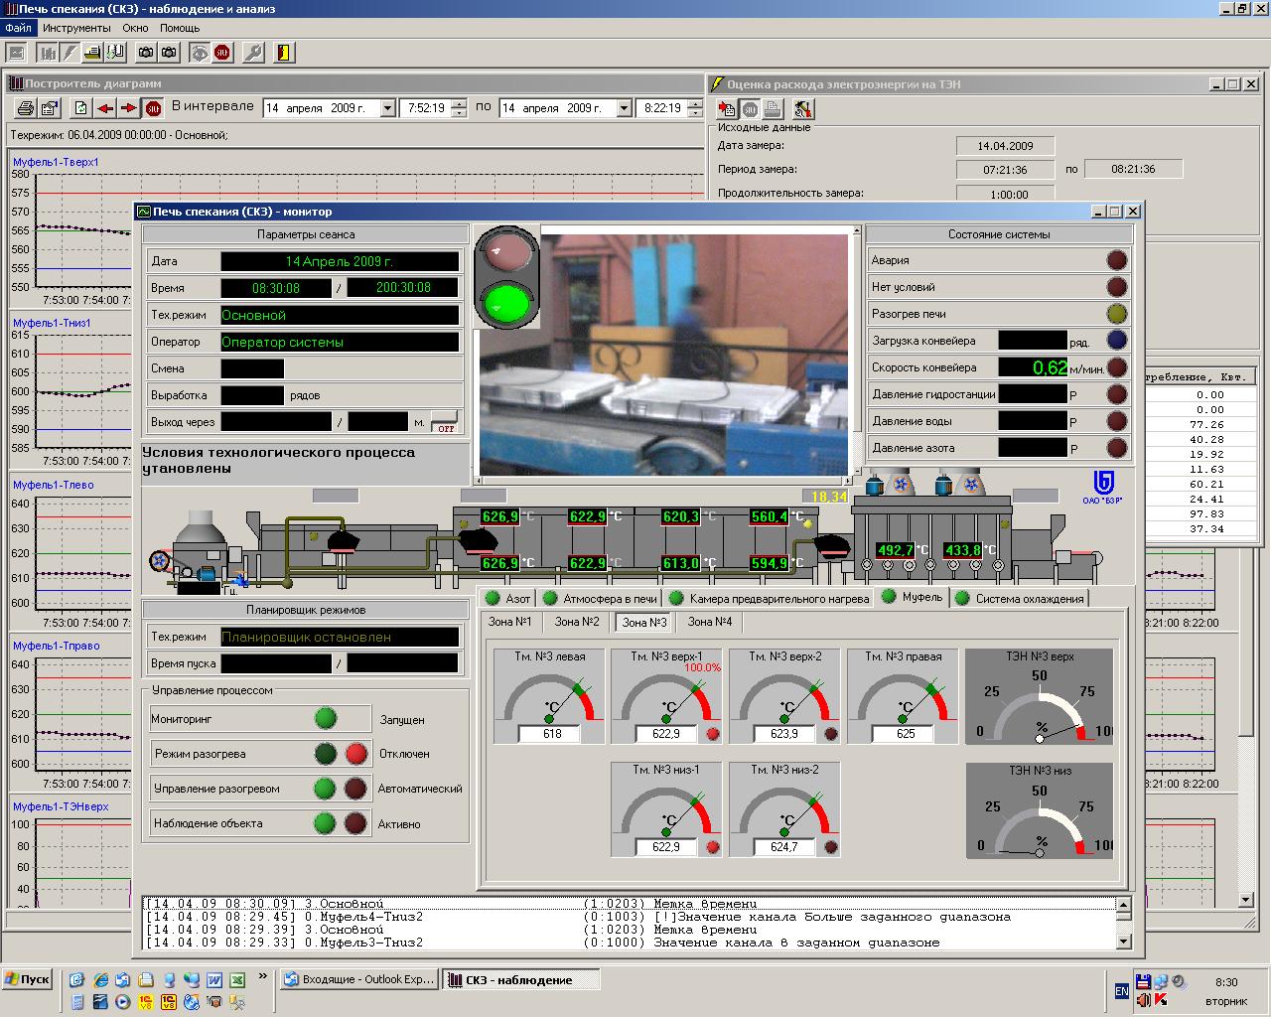Select the Система охлаждения tab
The width and height of the screenshot is (1271, 1017).
click(x=1029, y=598)
